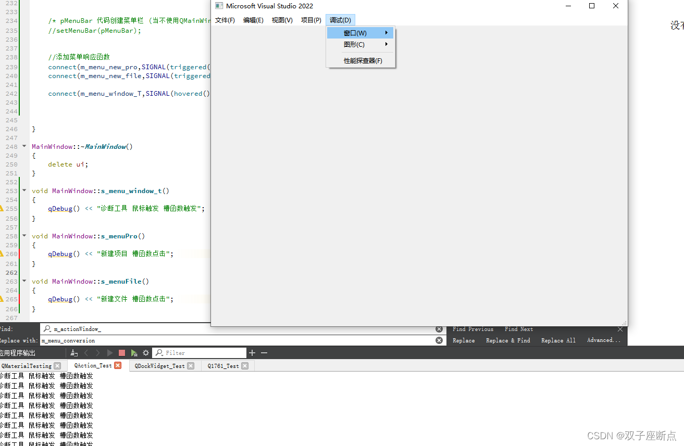Screen dimensions: 684x446
Task: Click the green debug-run icon
Action: pyautogui.click(x=134, y=353)
